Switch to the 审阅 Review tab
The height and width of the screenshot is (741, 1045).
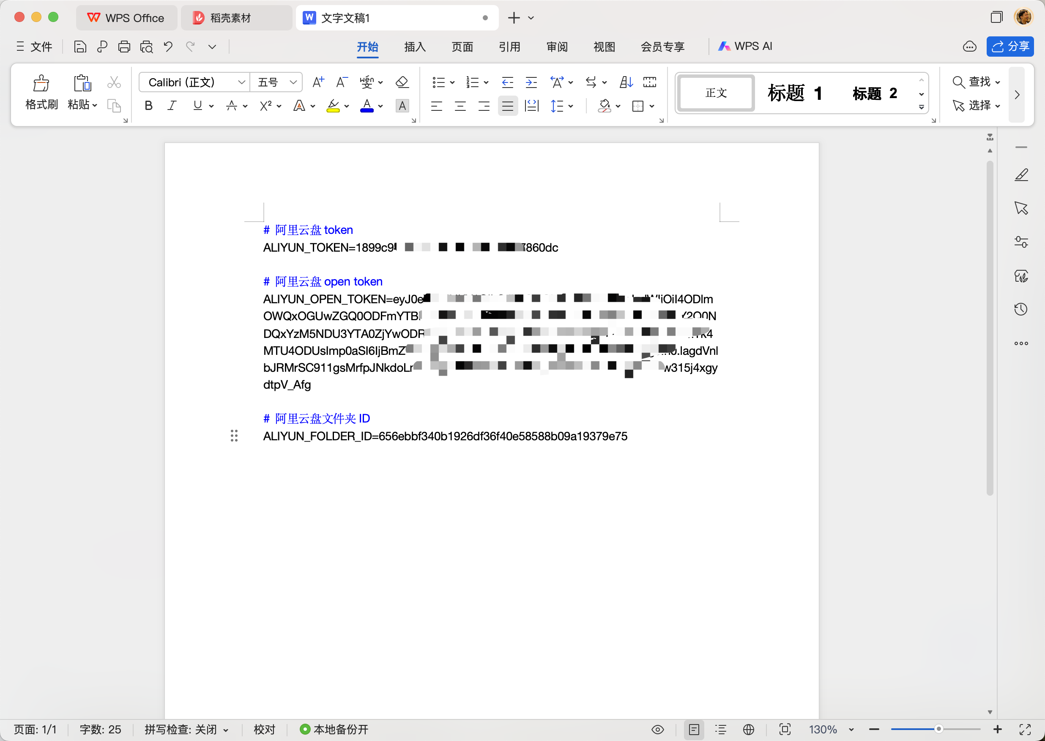(557, 47)
